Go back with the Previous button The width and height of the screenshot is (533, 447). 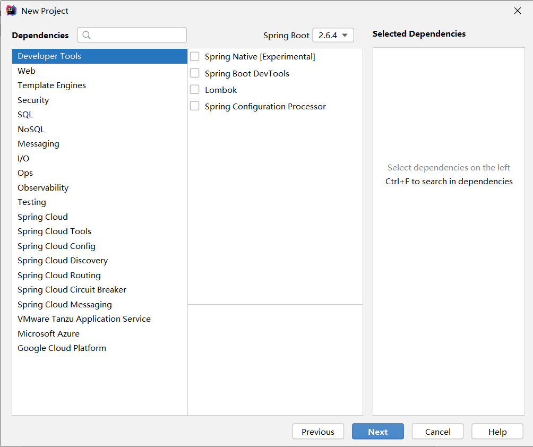[318, 432]
